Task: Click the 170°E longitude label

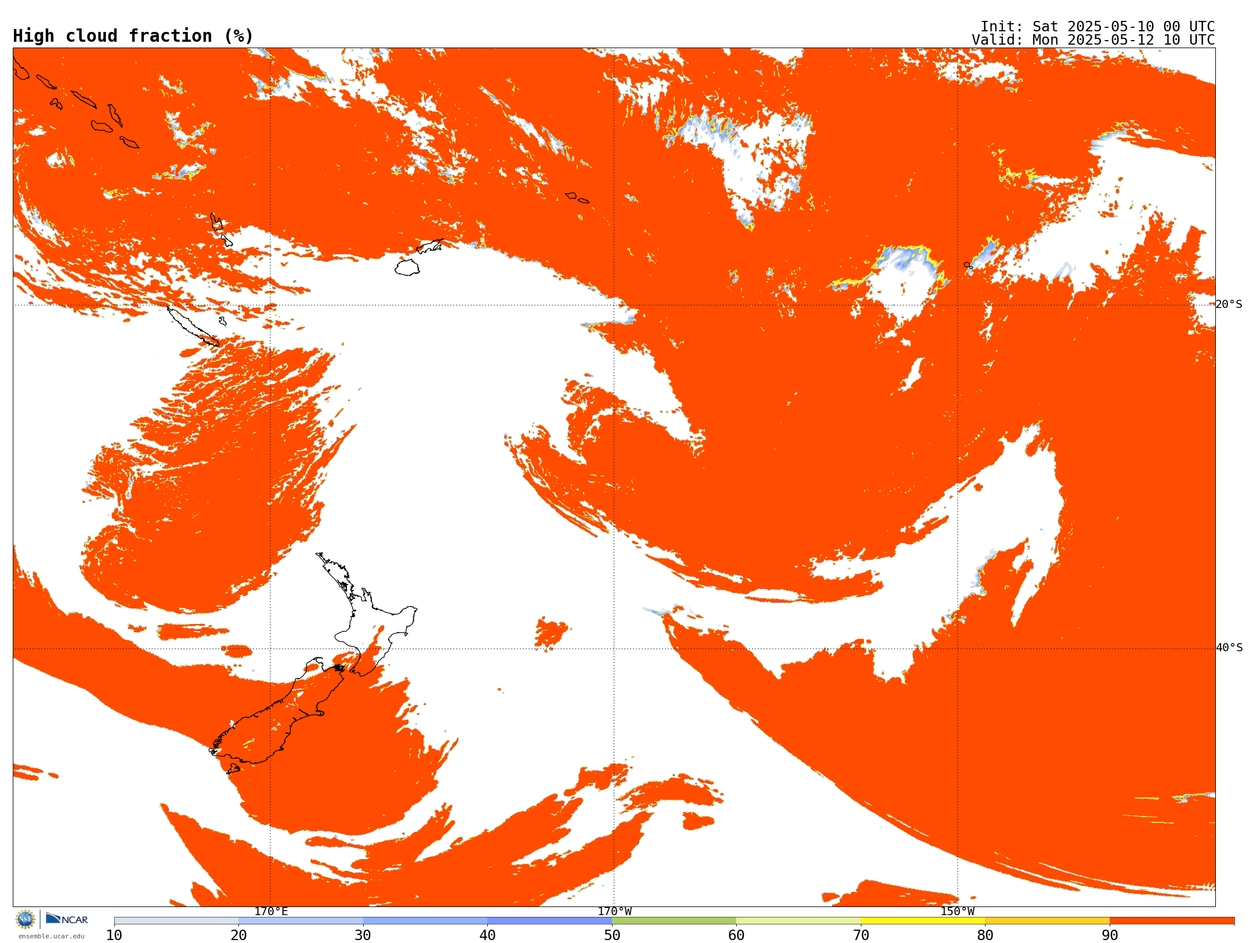Action: coord(271,912)
